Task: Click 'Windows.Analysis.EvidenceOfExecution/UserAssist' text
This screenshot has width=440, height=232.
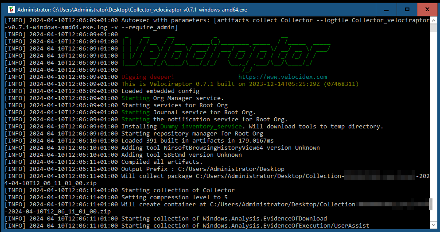Action: tap(286, 225)
